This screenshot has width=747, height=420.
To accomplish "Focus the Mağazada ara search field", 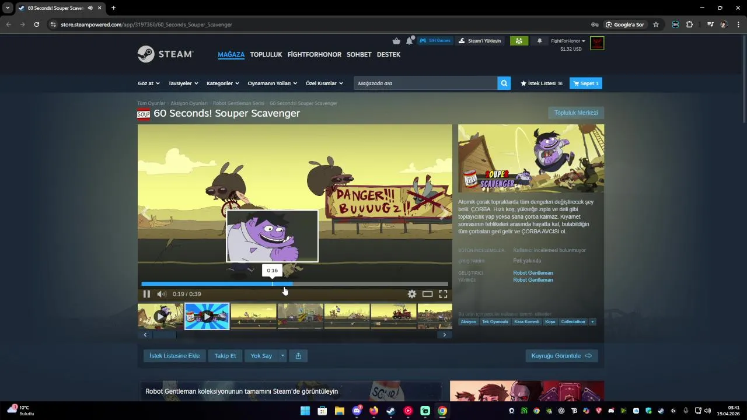I will [x=425, y=83].
